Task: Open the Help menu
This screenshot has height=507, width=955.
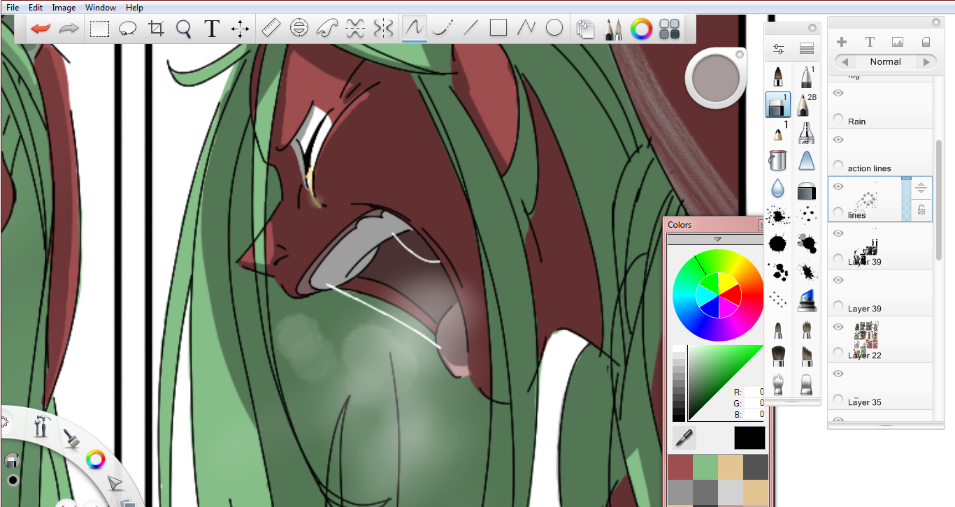Action: tap(134, 8)
